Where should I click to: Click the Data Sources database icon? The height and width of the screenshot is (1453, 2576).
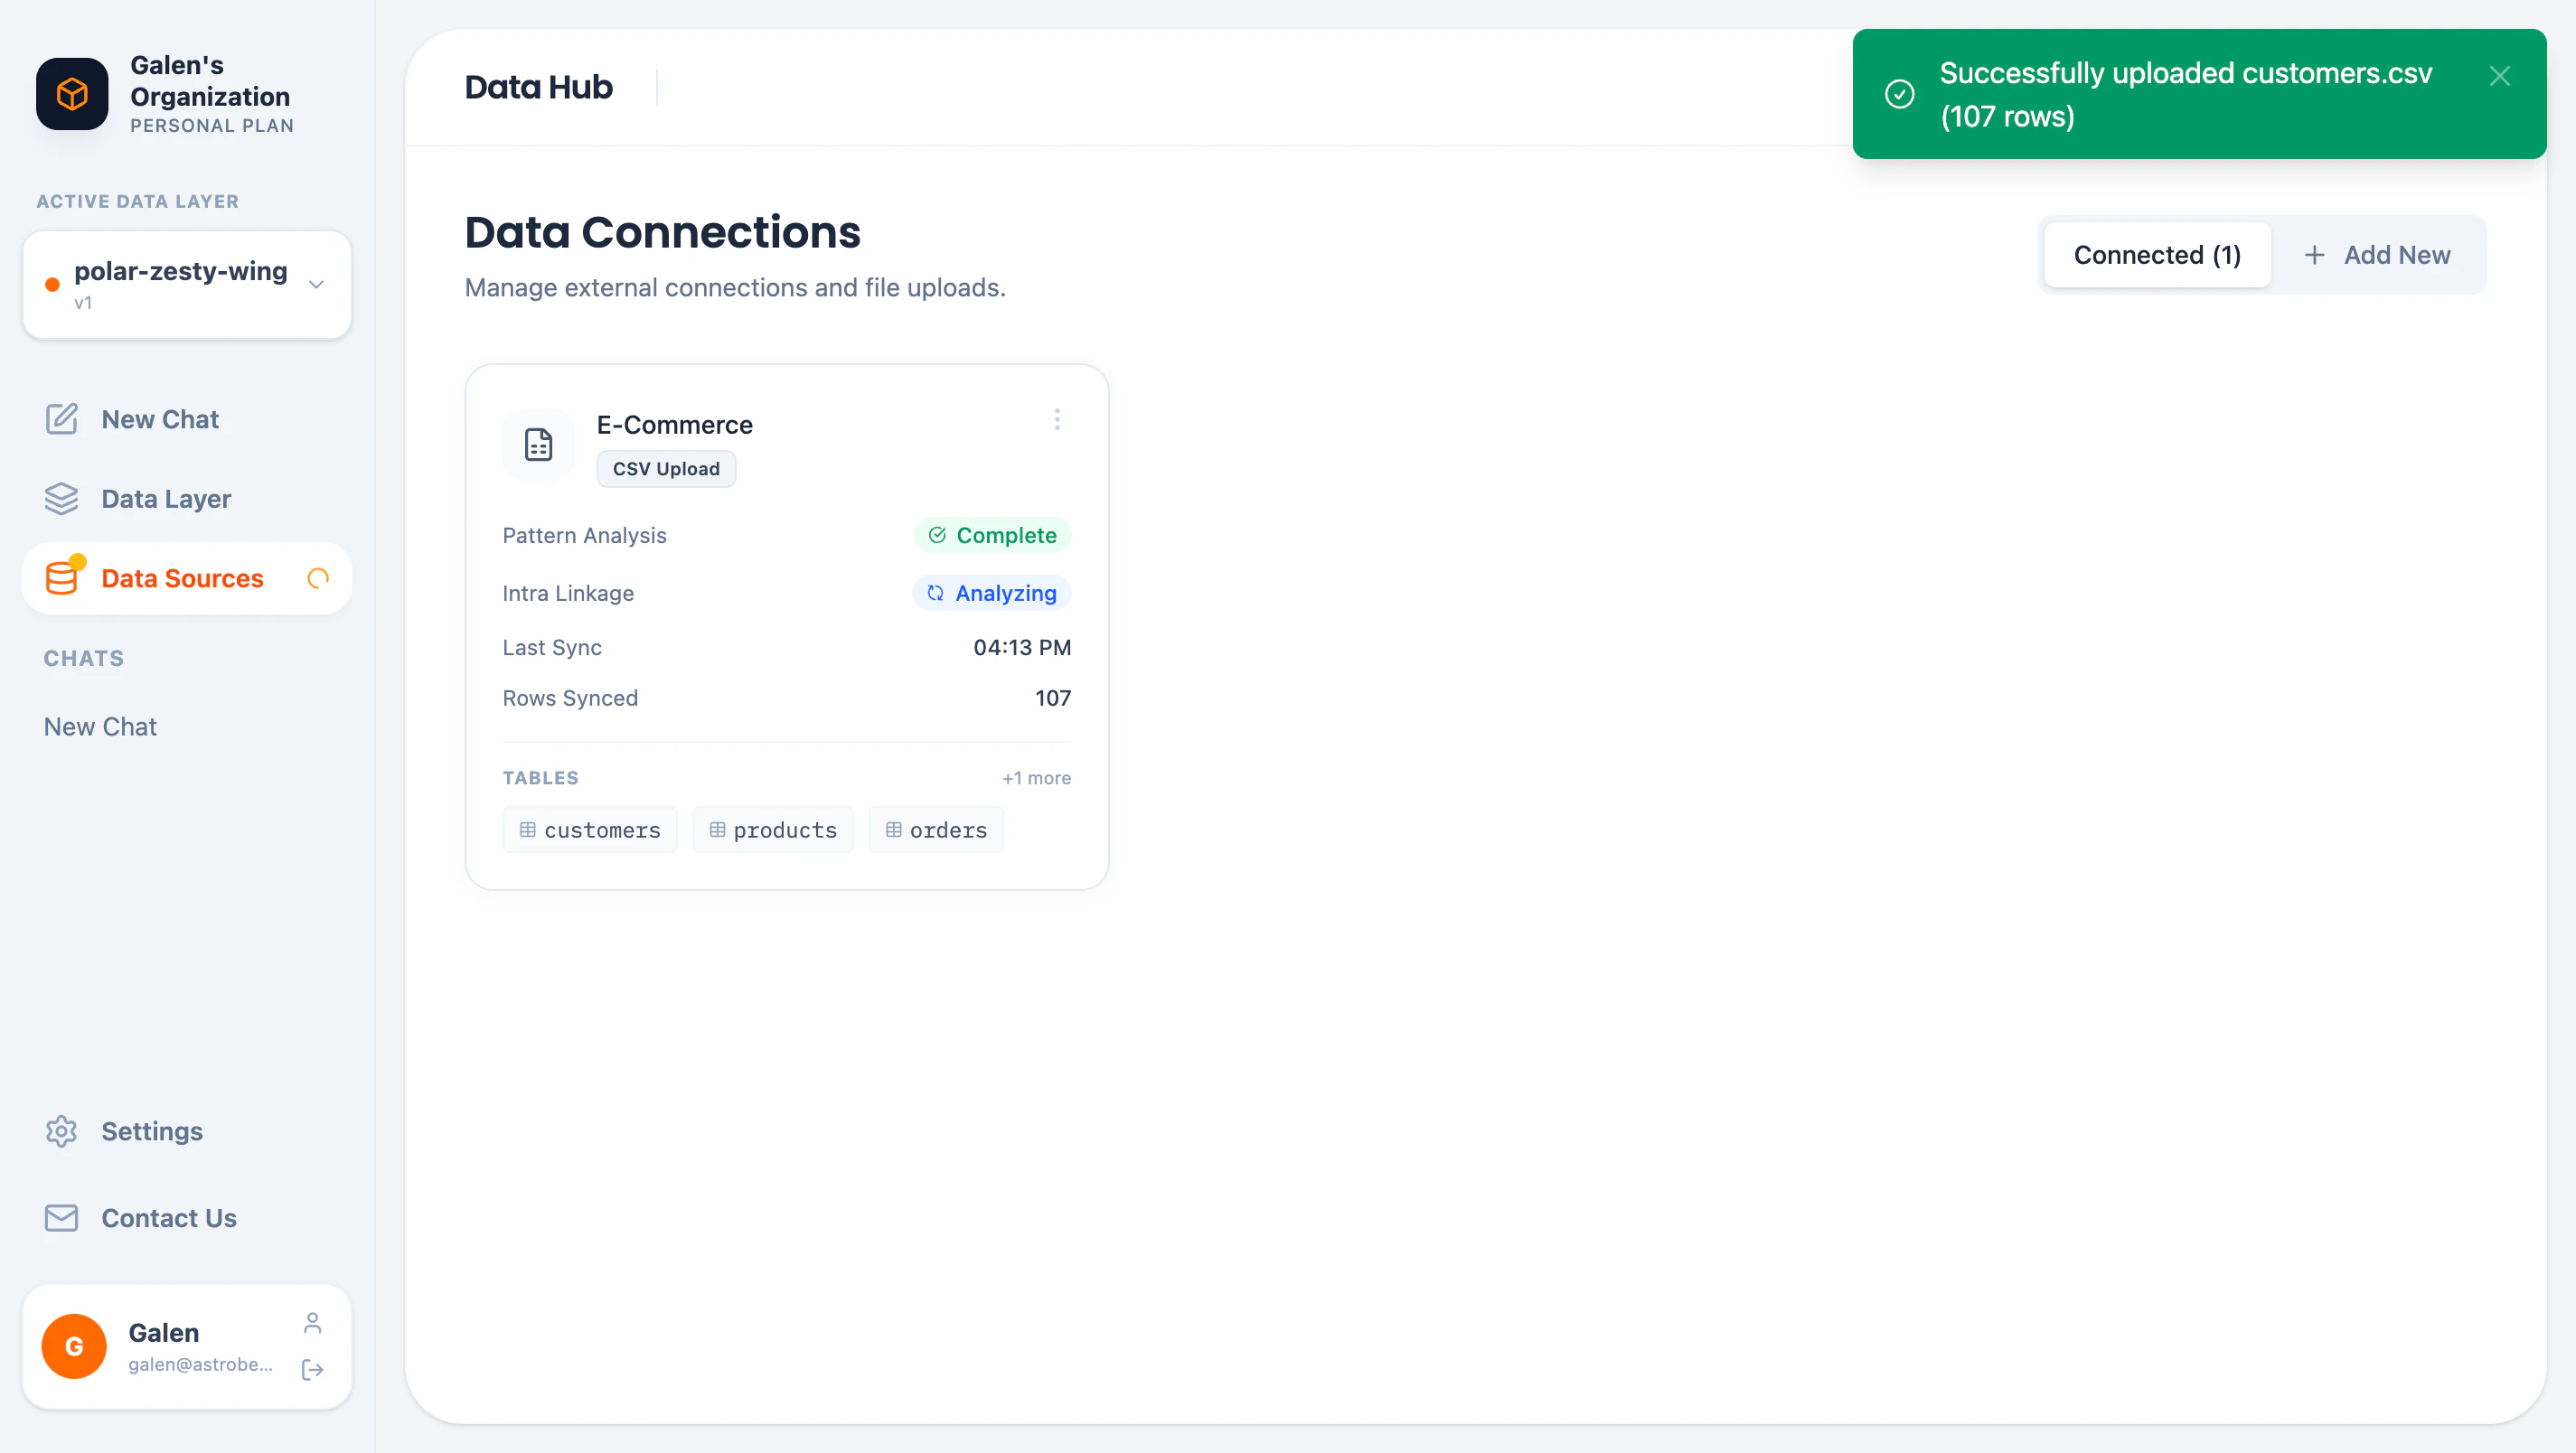(x=62, y=578)
